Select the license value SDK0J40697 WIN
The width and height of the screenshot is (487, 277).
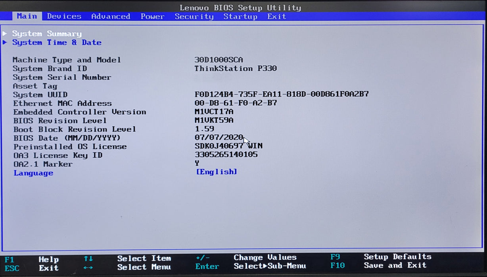[x=228, y=146]
